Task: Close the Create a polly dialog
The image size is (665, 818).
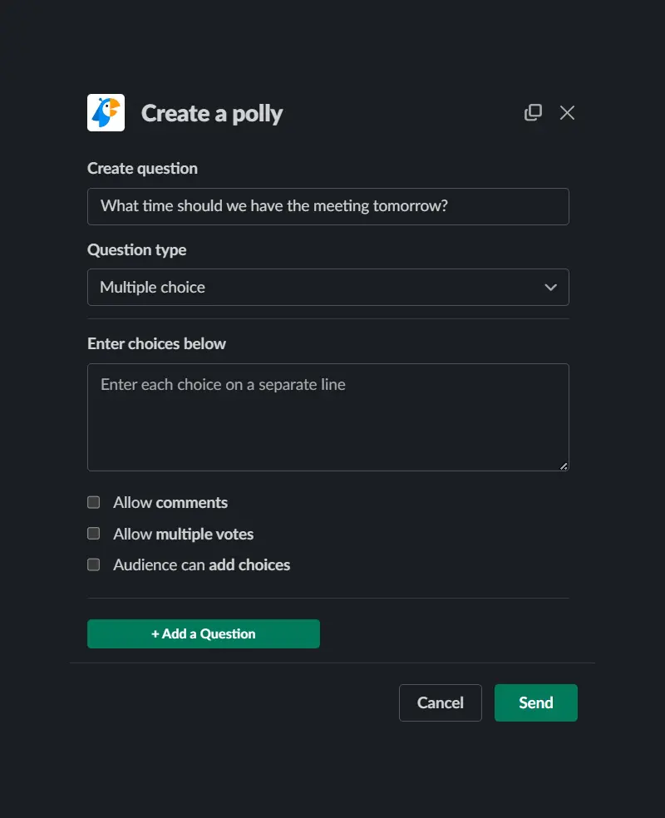Action: tap(568, 113)
